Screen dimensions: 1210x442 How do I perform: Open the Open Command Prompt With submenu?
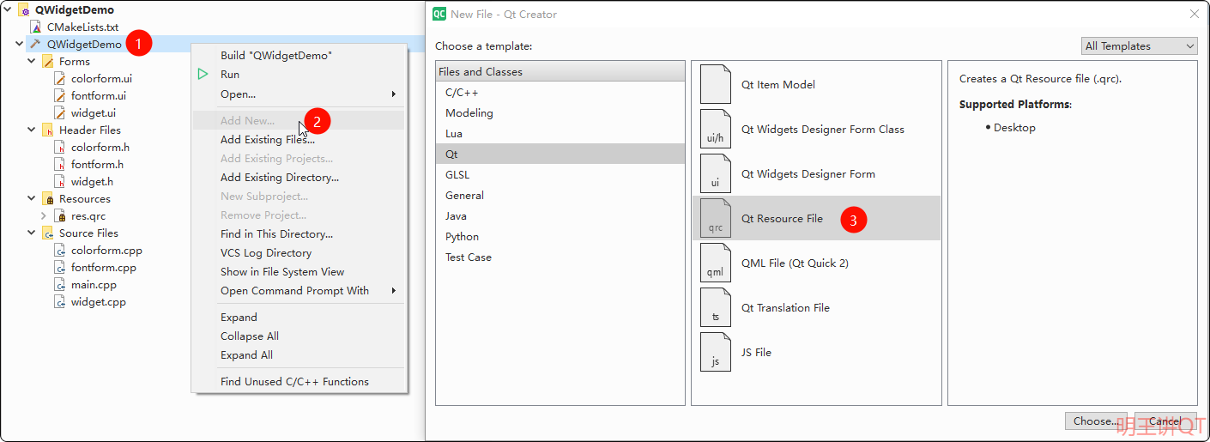(x=299, y=291)
